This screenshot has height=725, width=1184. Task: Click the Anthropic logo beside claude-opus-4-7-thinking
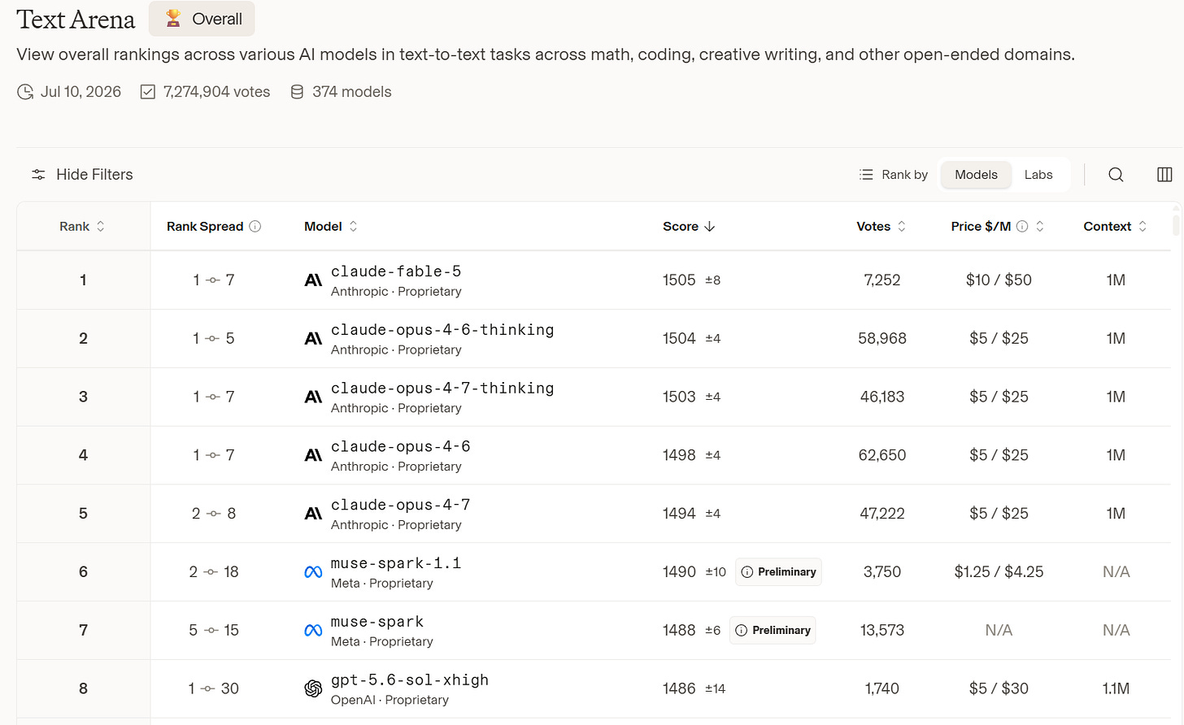point(313,397)
